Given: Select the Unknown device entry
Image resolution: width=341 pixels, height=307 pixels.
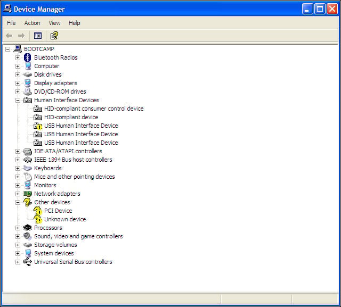Looking at the screenshot, I should pos(65,219).
